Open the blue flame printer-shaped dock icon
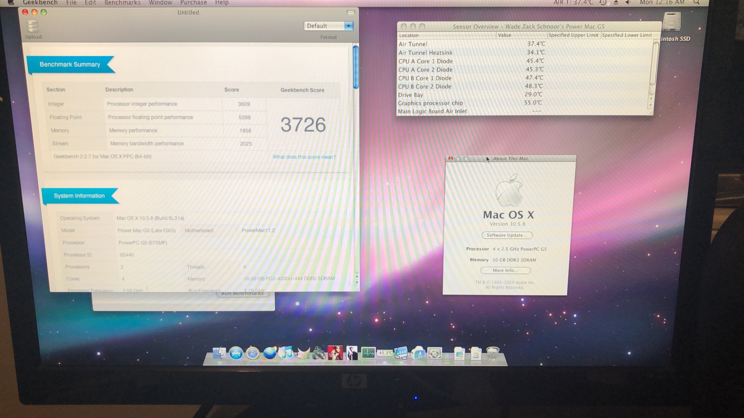Screen dimensions: 744x418 tap(418, 353)
